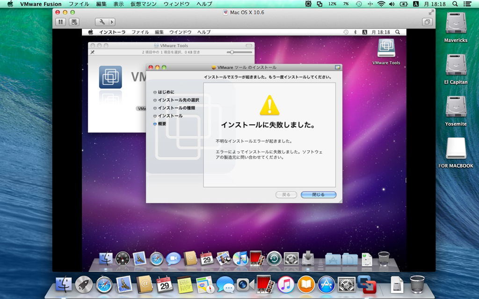The width and height of the screenshot is (479, 299).
Task: Open the host 表示 menu
Action: coord(118,4)
